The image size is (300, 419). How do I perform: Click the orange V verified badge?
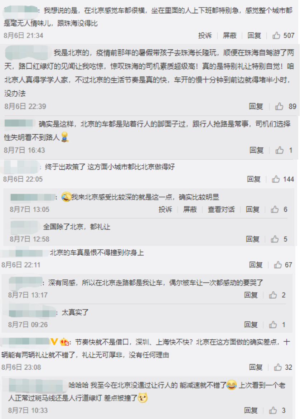pyautogui.click(x=54, y=342)
